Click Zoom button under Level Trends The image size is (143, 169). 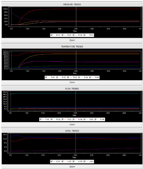(72, 167)
